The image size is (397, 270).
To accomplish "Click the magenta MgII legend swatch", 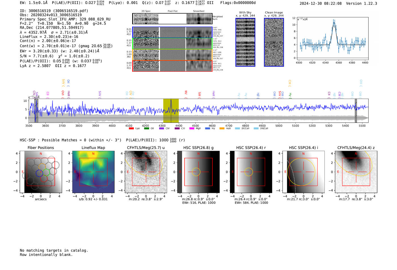I will click(192, 128).
